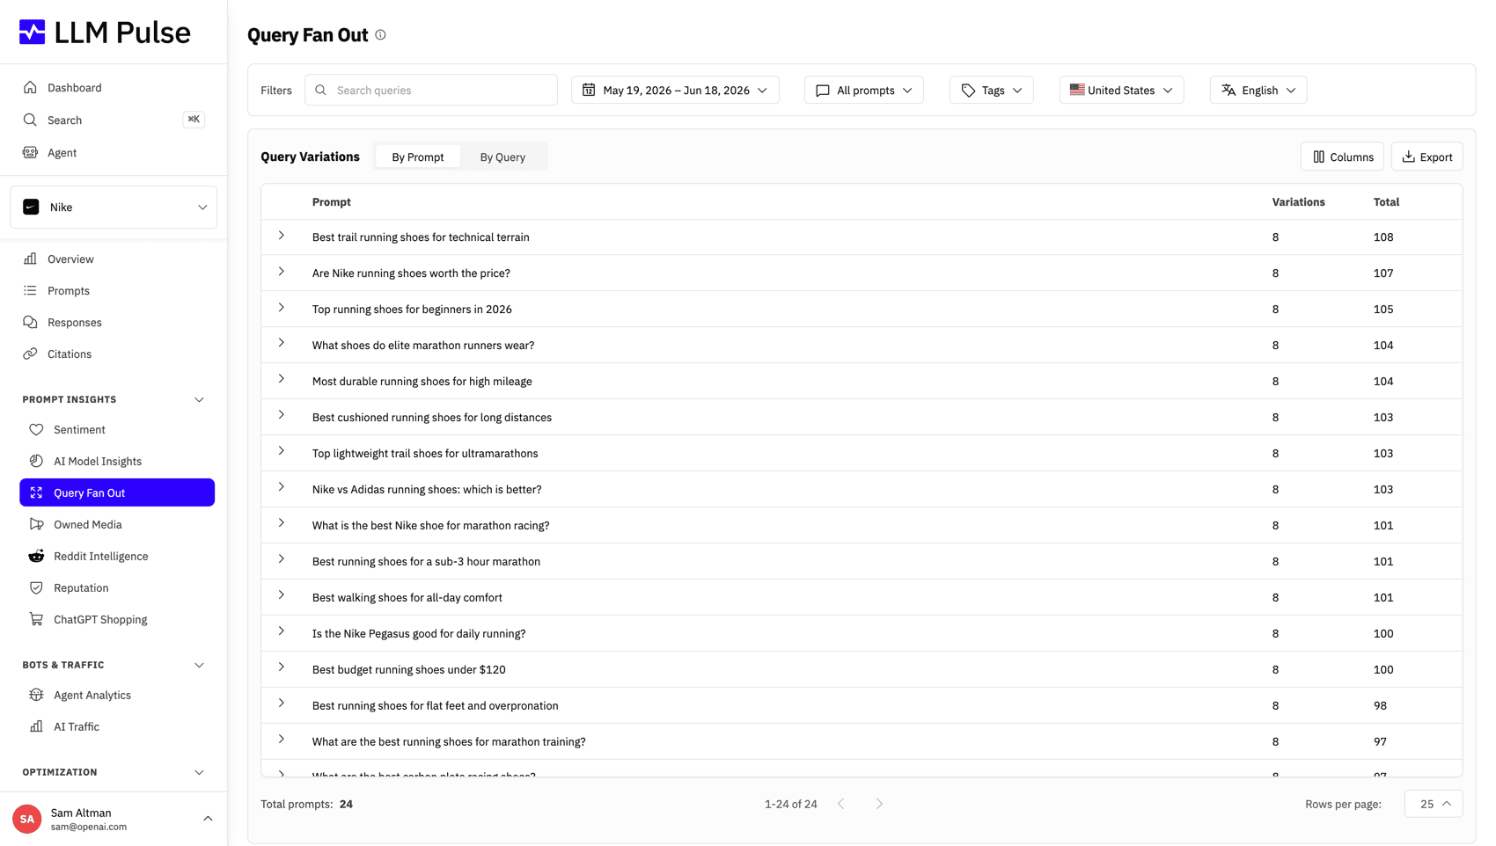Switch to the By Query tab
The height and width of the screenshot is (846, 1496).
(x=502, y=157)
